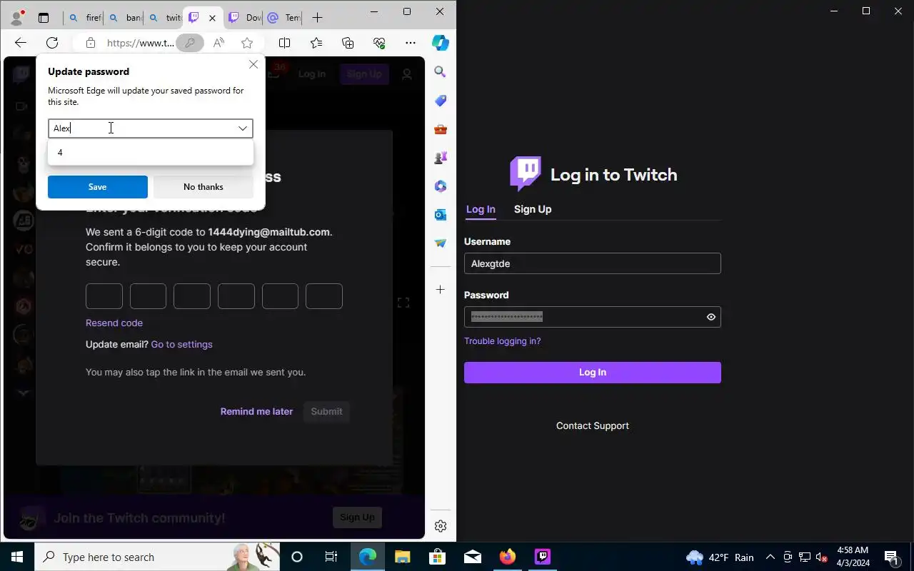Open sidebar Games chess icon
Image resolution: width=914 pixels, height=571 pixels.
pos(441,158)
